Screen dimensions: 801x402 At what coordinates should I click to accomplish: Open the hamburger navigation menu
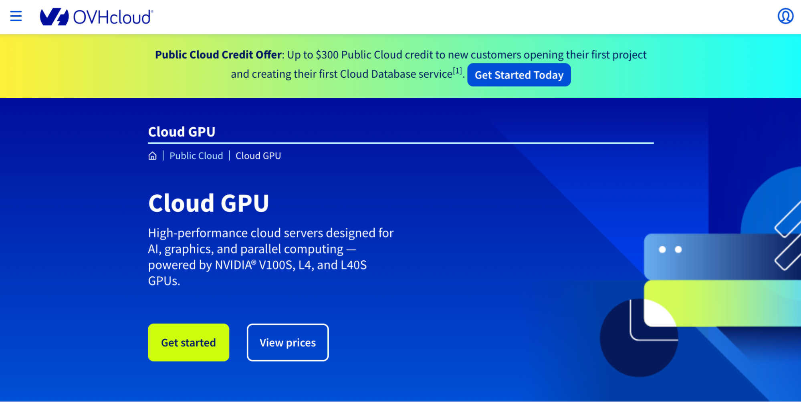pyautogui.click(x=16, y=16)
